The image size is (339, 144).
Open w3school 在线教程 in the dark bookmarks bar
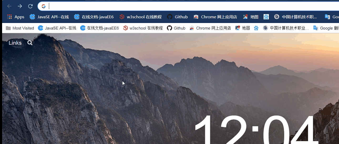140,17
